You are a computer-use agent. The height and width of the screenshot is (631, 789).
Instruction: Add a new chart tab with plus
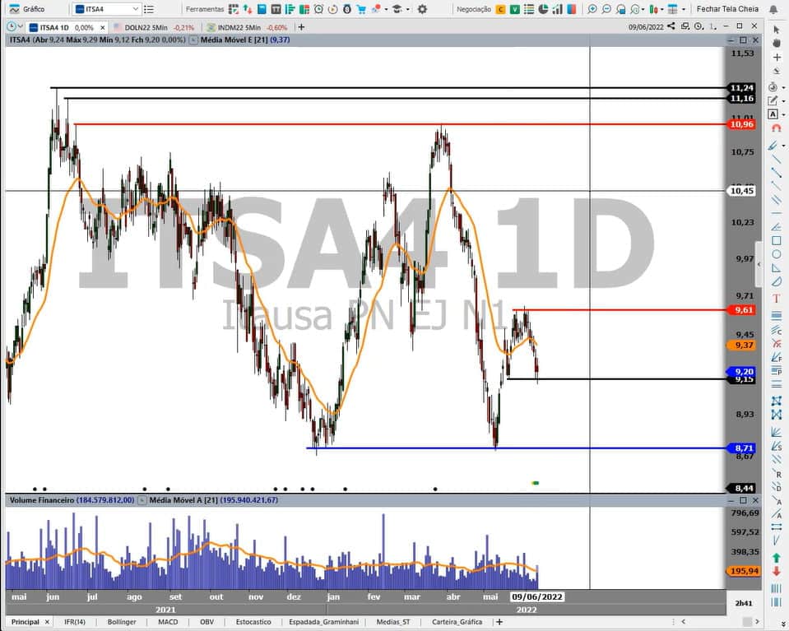point(301,27)
